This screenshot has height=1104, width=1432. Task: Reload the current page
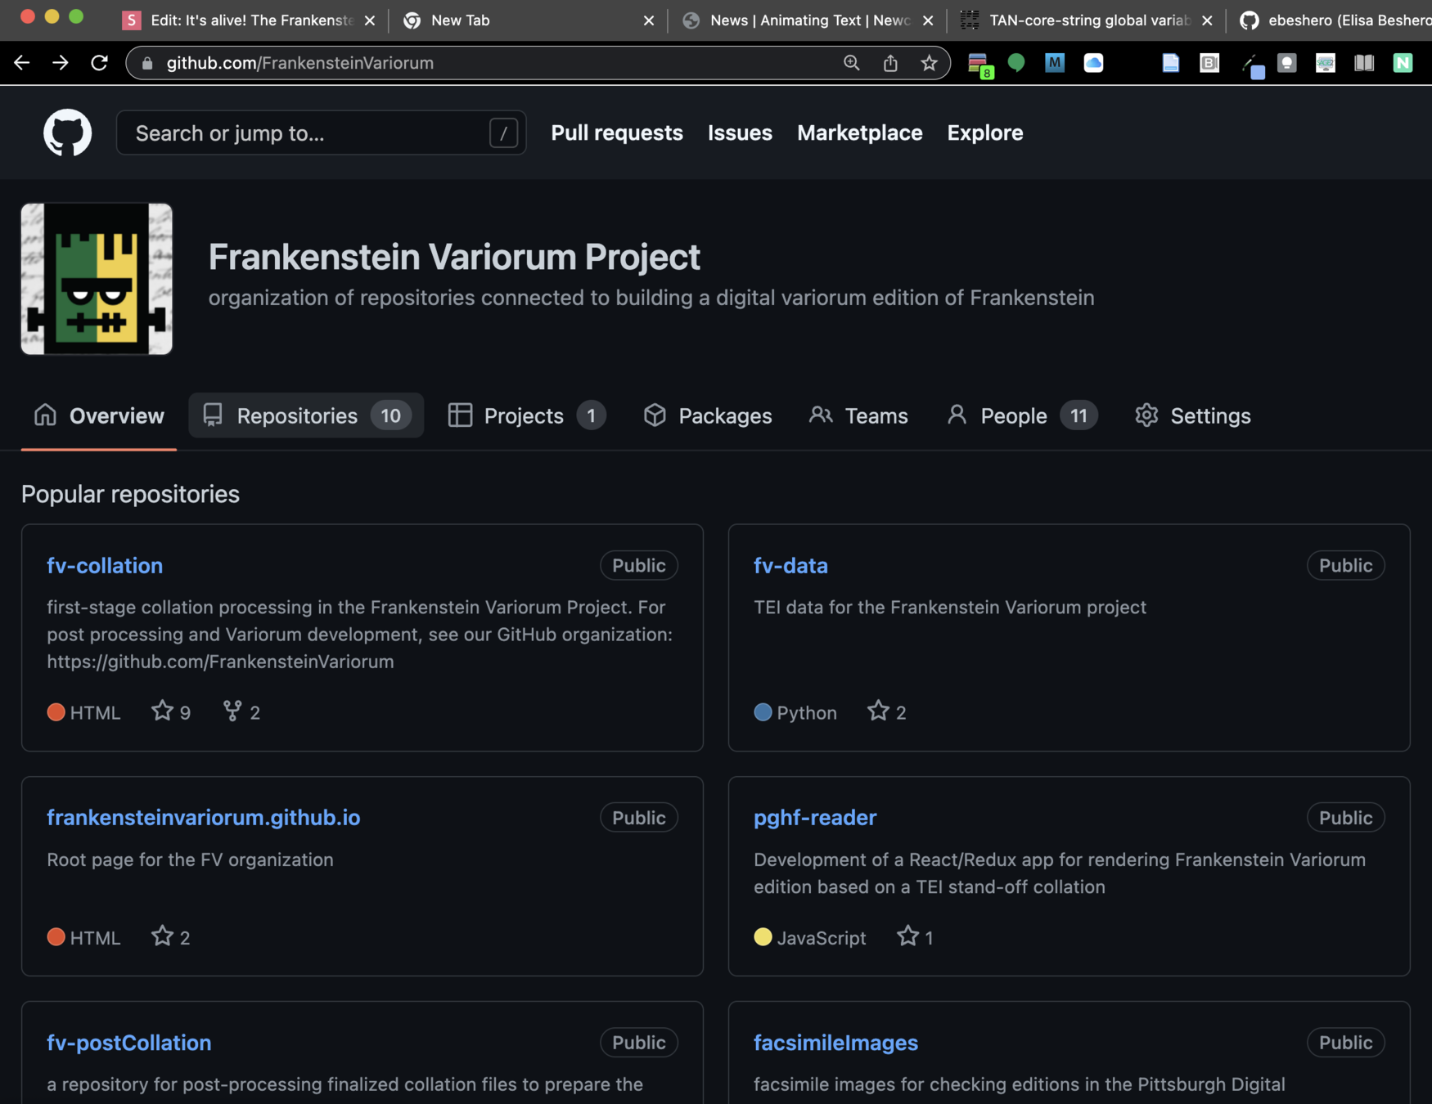point(100,63)
